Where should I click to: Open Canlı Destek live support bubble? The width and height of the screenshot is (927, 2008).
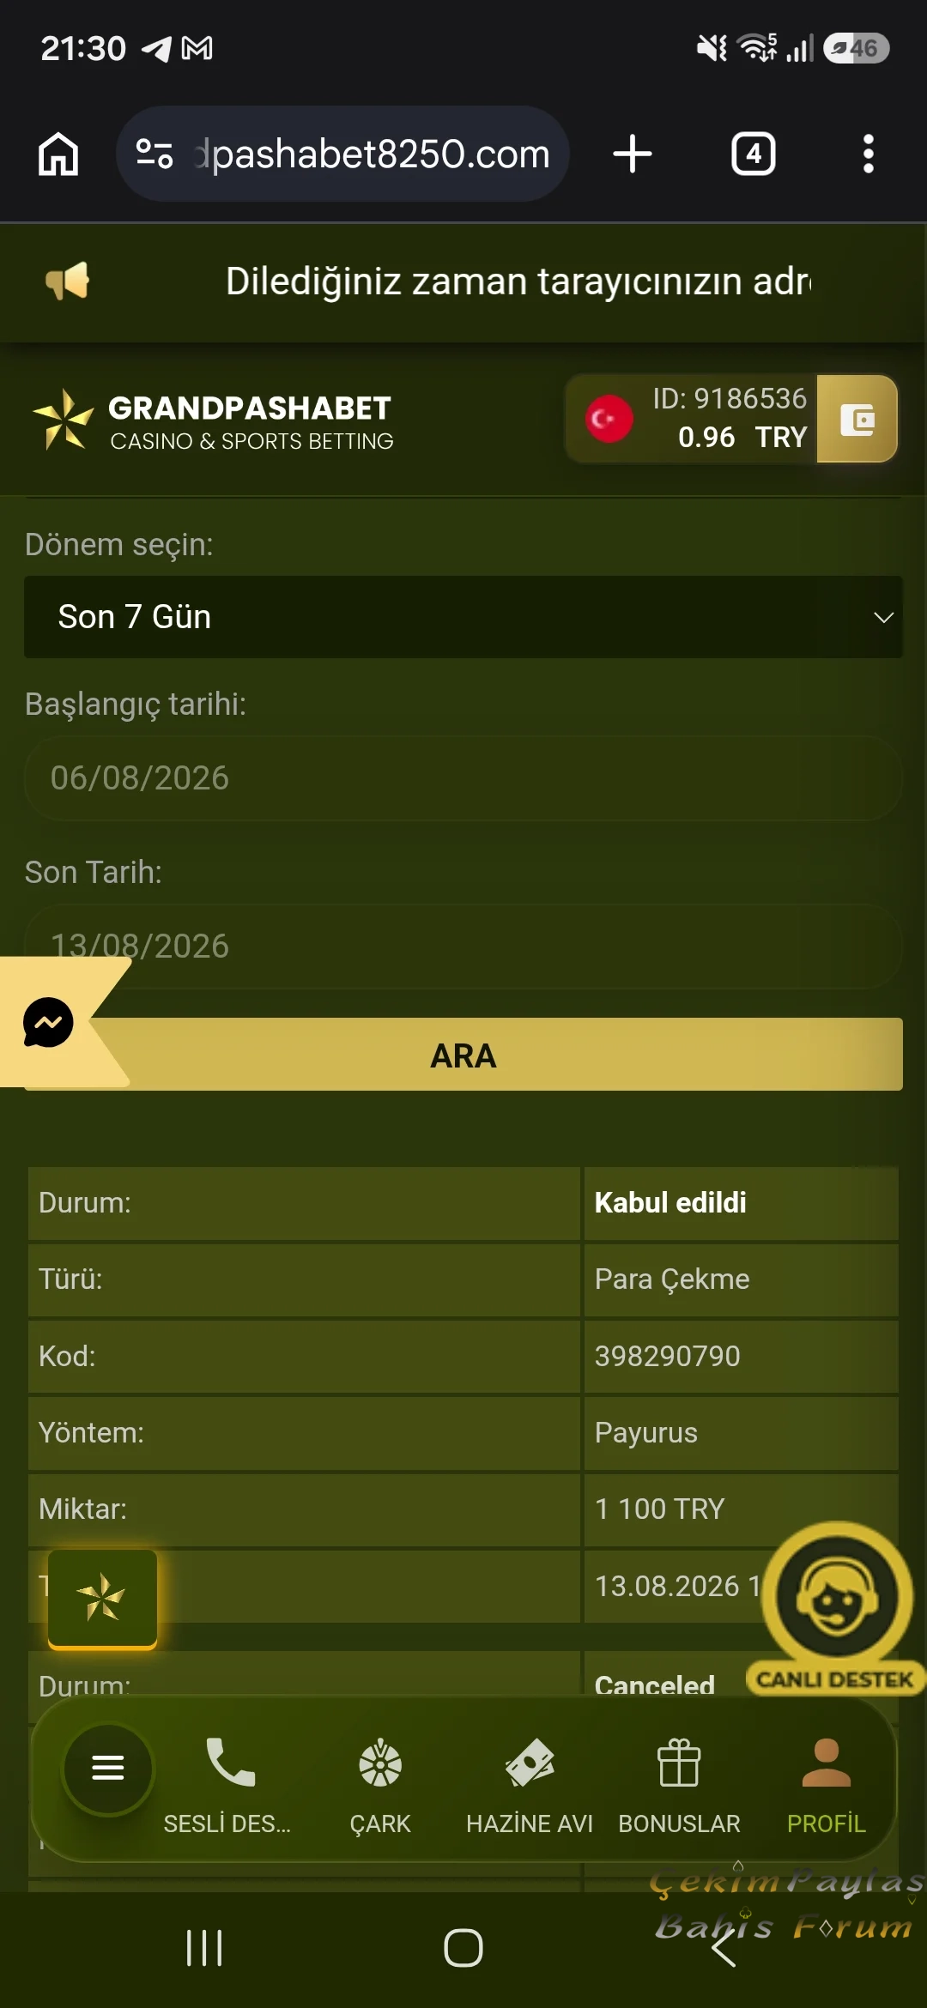pos(837,1607)
